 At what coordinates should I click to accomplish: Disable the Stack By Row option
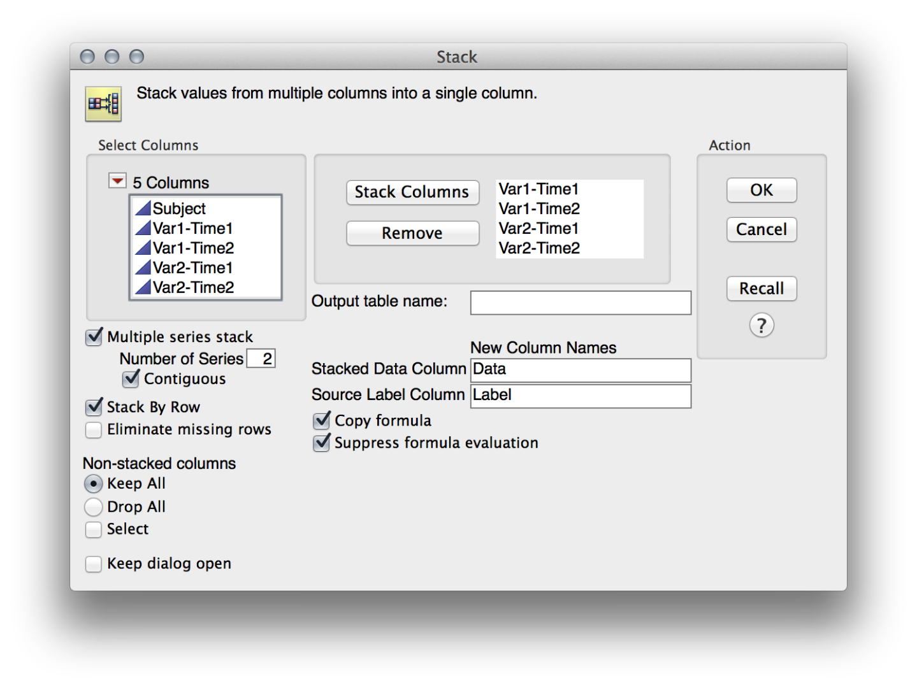click(x=93, y=407)
